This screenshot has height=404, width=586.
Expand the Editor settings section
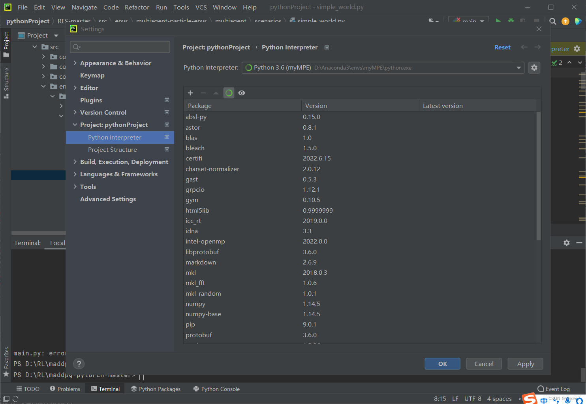tap(75, 88)
